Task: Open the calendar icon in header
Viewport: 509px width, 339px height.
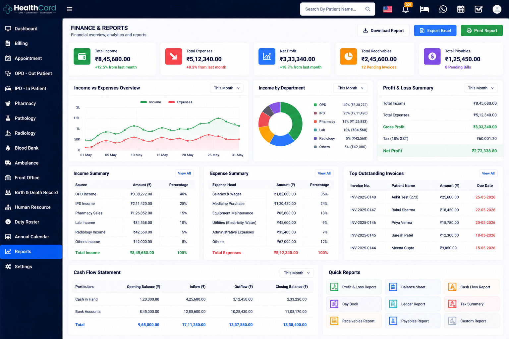Action: point(461,9)
